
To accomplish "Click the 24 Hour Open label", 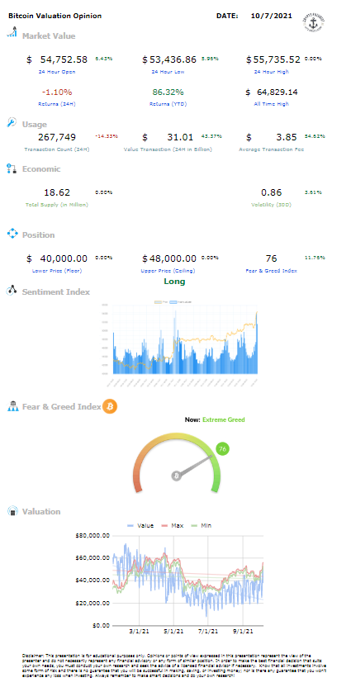I will pos(58,71).
